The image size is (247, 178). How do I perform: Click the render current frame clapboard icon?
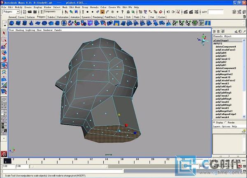pyautogui.click(x=186, y=12)
